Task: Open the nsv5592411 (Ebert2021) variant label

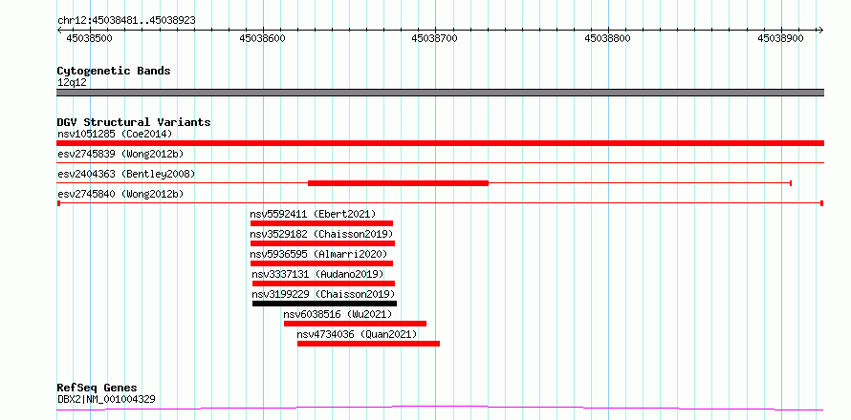Action: tap(313, 214)
